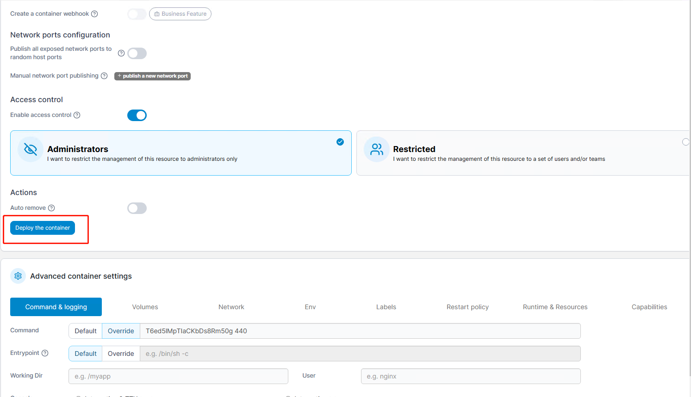Set Command mode to Default
This screenshot has width=691, height=397.
[86, 331]
